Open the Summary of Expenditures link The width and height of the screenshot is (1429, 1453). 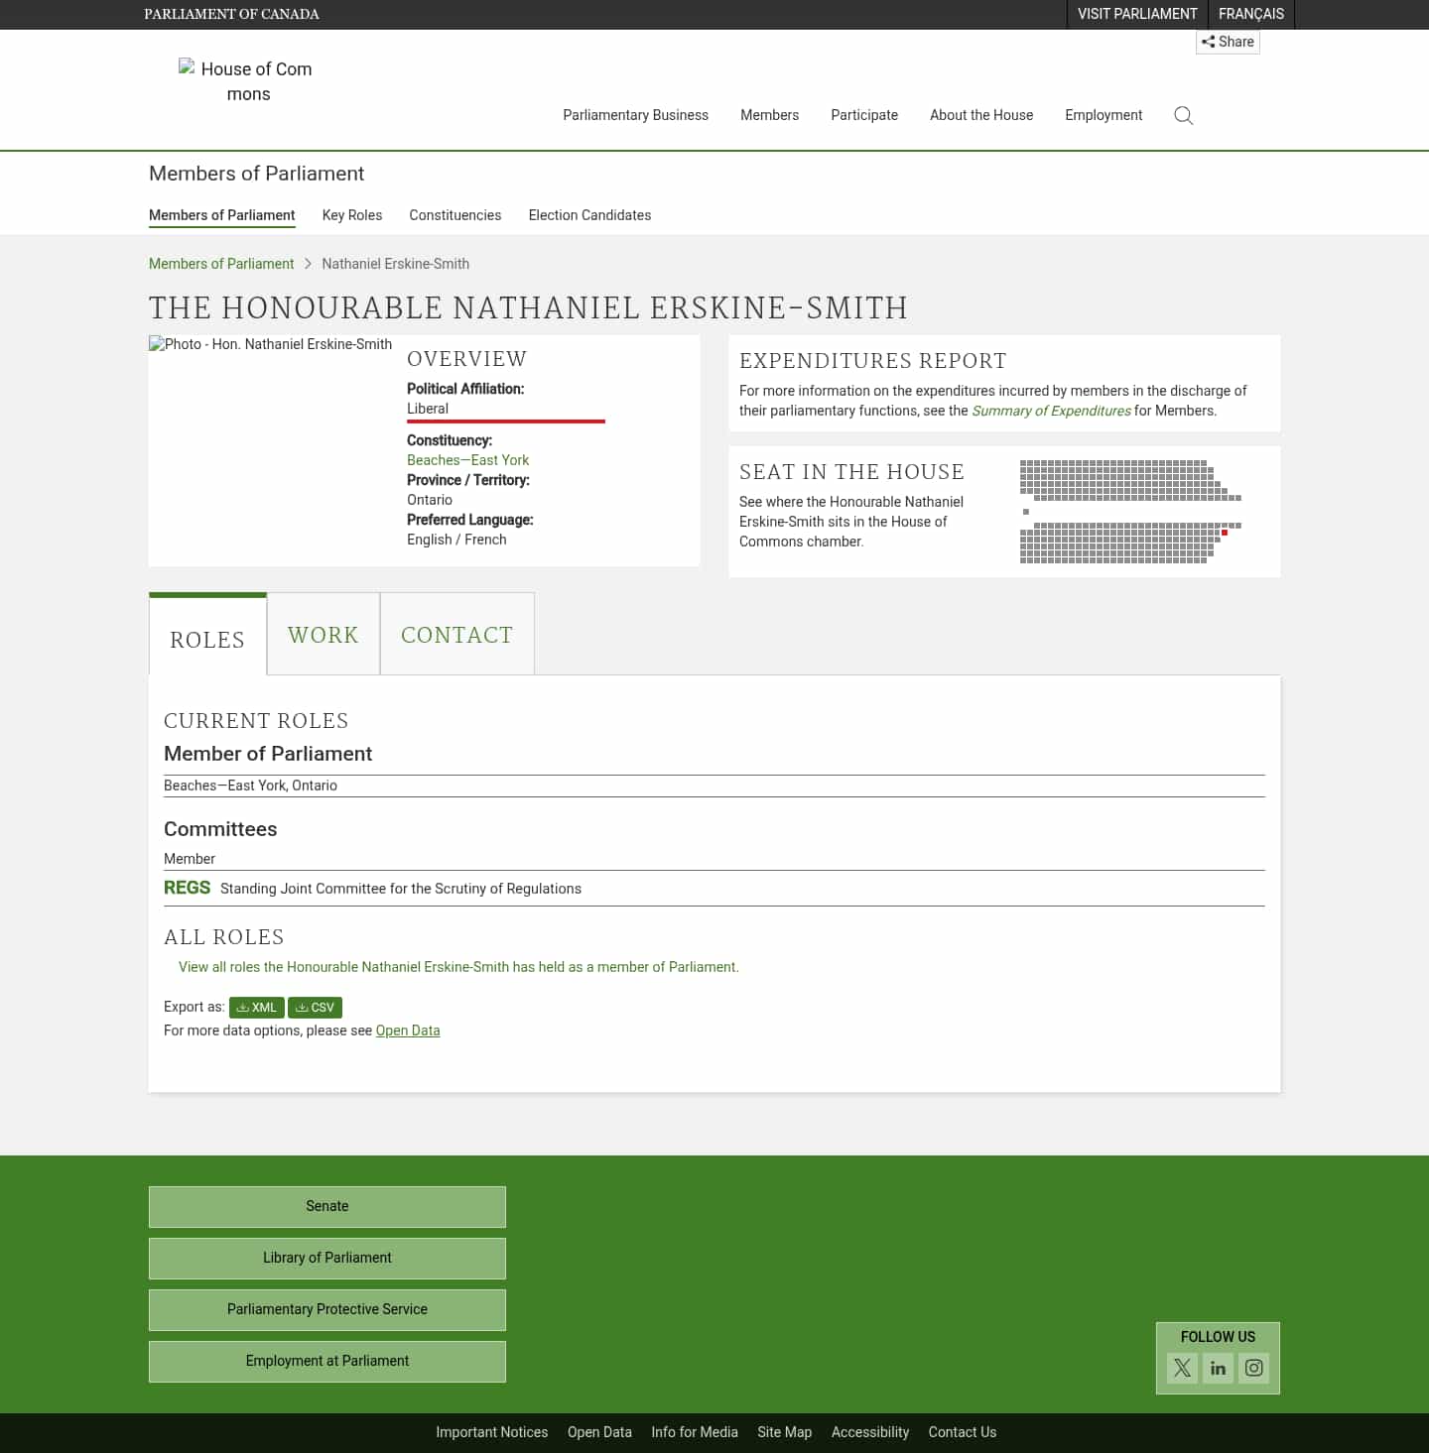point(1051,410)
